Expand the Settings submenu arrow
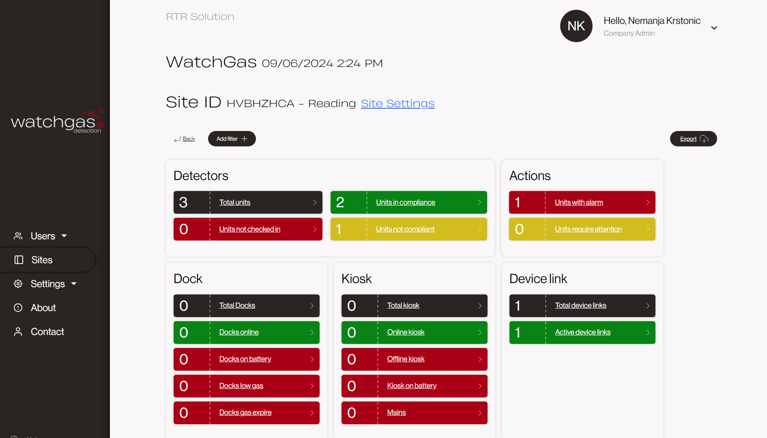The width and height of the screenshot is (767, 438). pyautogui.click(x=74, y=284)
